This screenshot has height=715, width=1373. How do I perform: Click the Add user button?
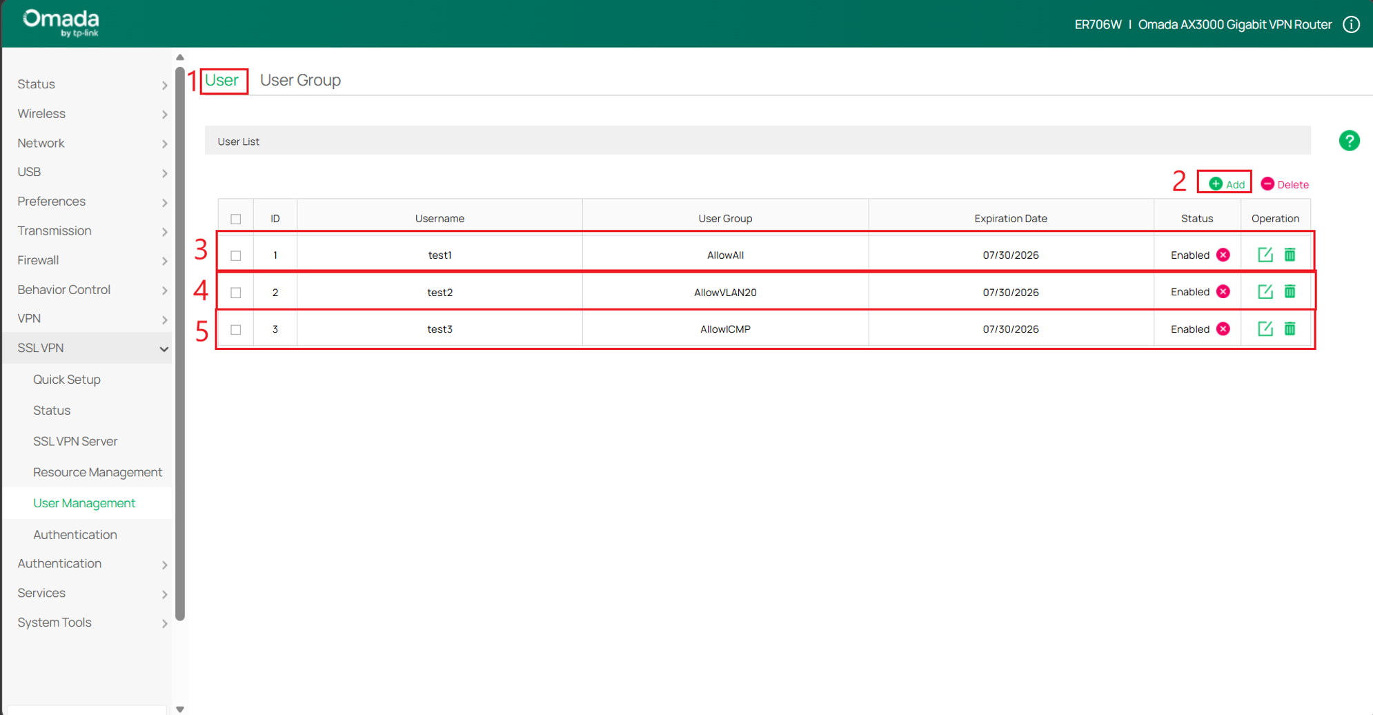pyautogui.click(x=1226, y=184)
